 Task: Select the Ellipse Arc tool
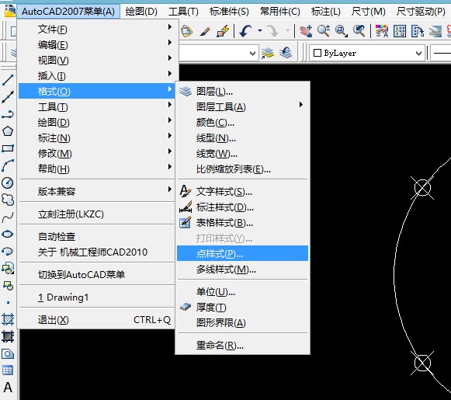pos(8,251)
